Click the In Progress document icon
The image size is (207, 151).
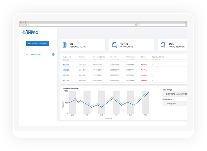click(x=115, y=45)
